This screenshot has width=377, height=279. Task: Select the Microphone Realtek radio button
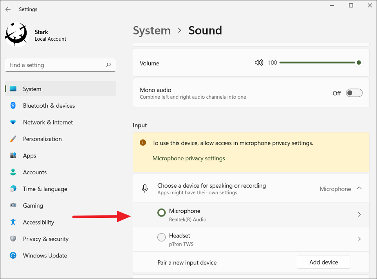pyautogui.click(x=161, y=213)
